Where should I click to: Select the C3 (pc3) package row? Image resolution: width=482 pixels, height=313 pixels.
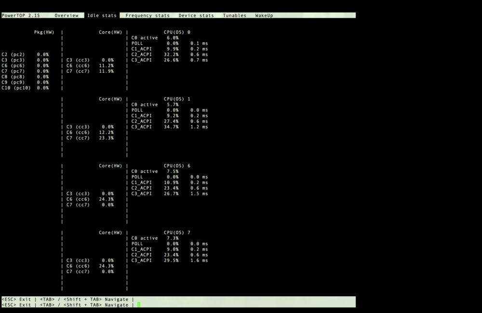(x=25, y=60)
